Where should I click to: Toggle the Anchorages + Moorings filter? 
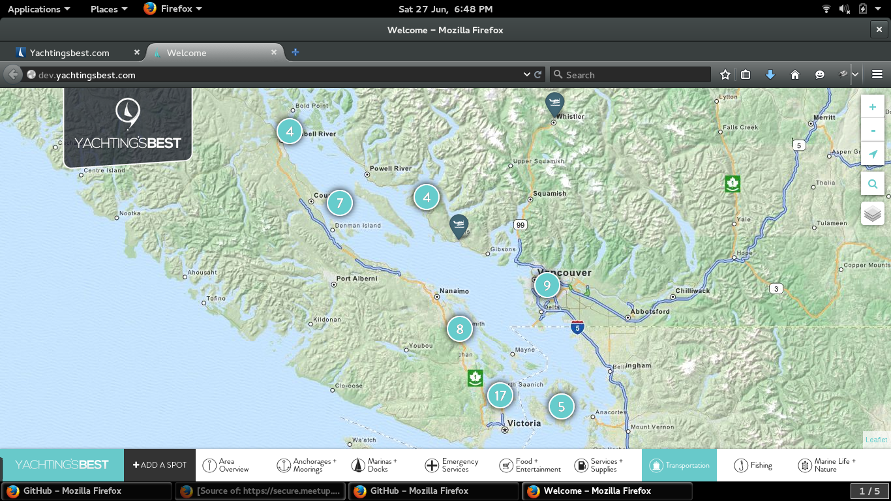click(307, 465)
